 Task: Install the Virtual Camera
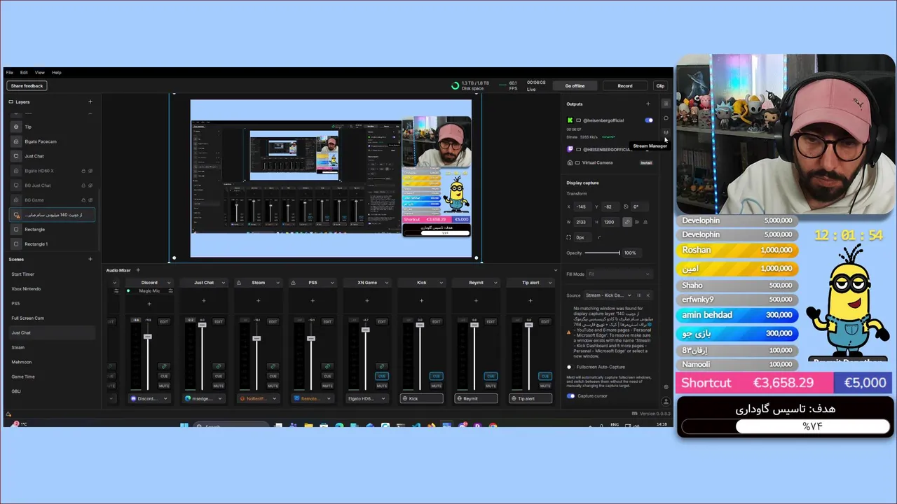tap(646, 162)
